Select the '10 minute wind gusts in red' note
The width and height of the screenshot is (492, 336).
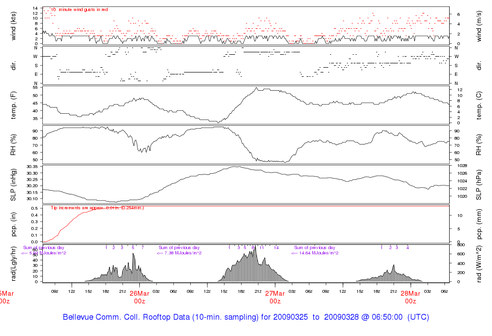pos(79,10)
